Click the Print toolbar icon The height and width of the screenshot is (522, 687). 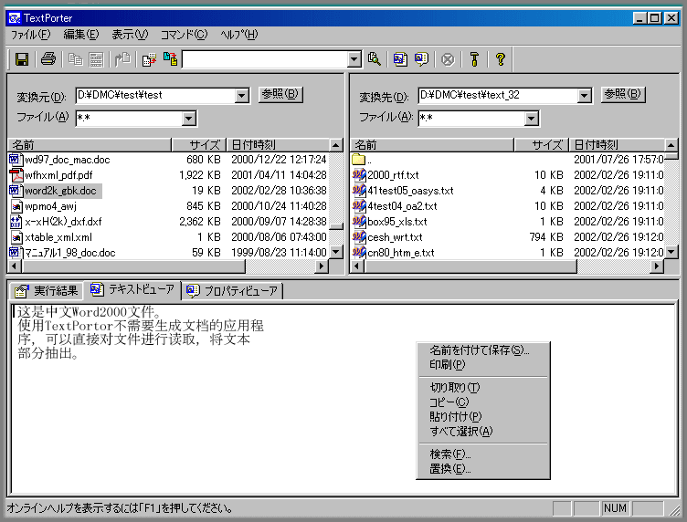(48, 59)
